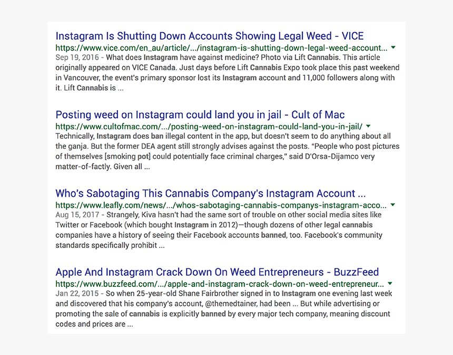This screenshot has height=355, width=453.
Task: Open Who's Sabotaging This Cannabis Company's title
Action: click(210, 193)
